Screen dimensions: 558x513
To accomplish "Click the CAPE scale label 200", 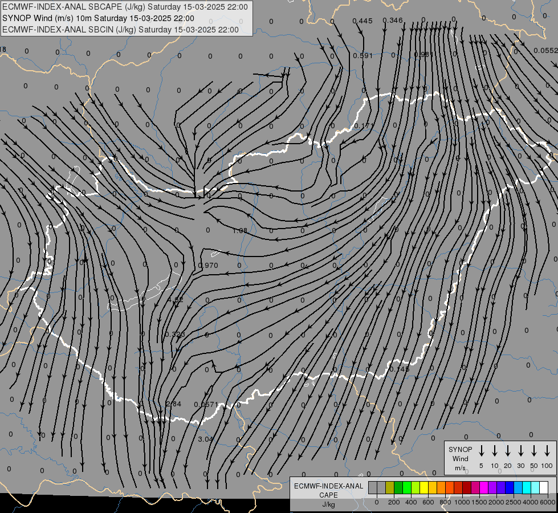I will [394, 502].
